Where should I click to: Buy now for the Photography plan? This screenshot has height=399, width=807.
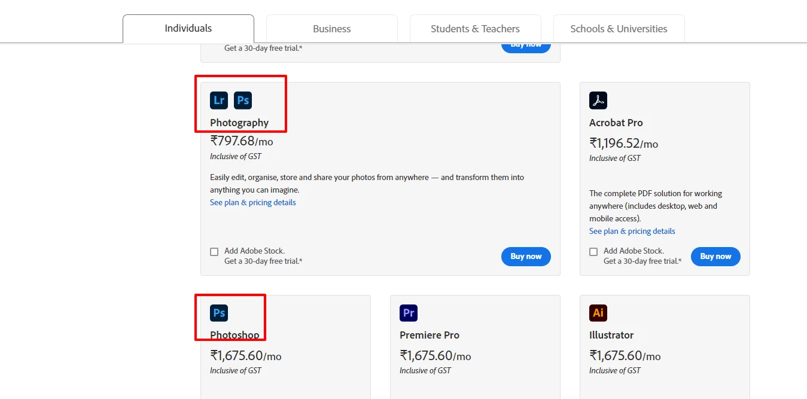pos(526,257)
